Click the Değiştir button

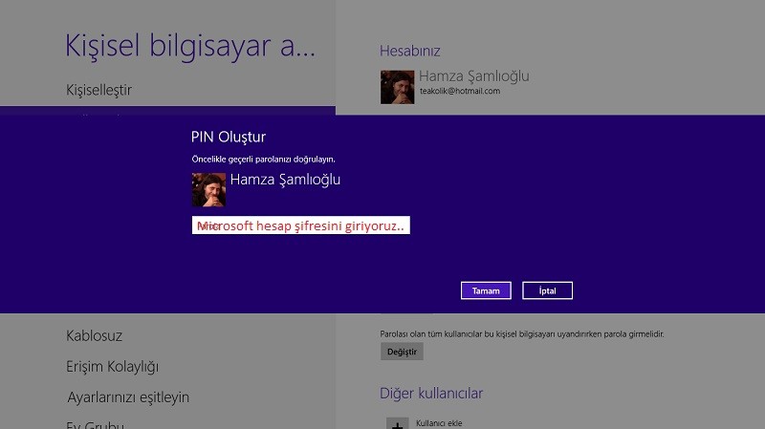pyautogui.click(x=402, y=352)
